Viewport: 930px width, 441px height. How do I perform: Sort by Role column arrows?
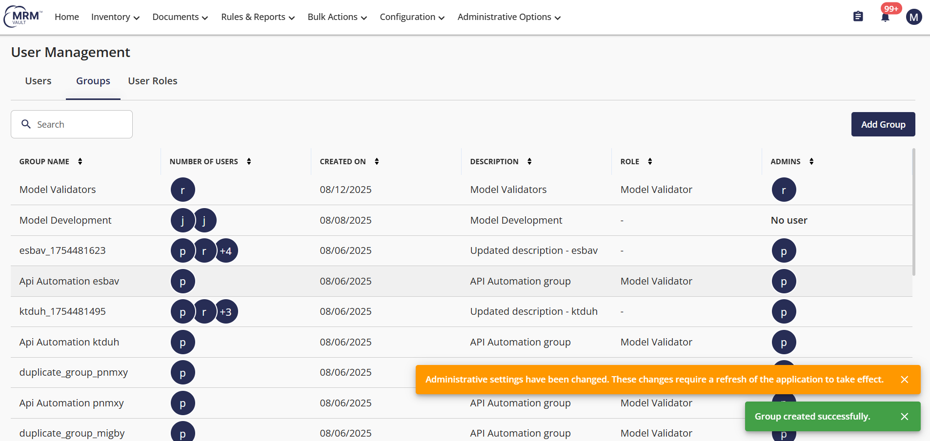click(650, 161)
